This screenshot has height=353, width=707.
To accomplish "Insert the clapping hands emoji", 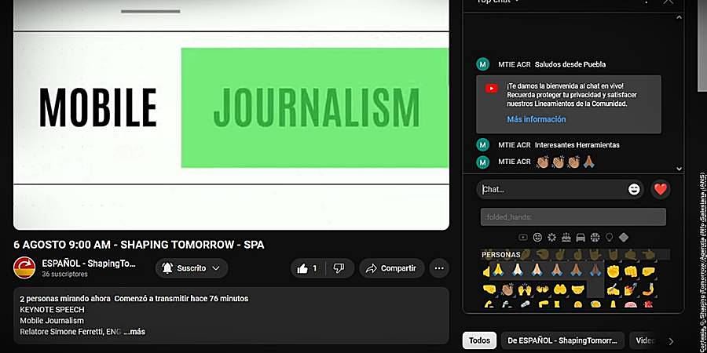I will 507,289.
